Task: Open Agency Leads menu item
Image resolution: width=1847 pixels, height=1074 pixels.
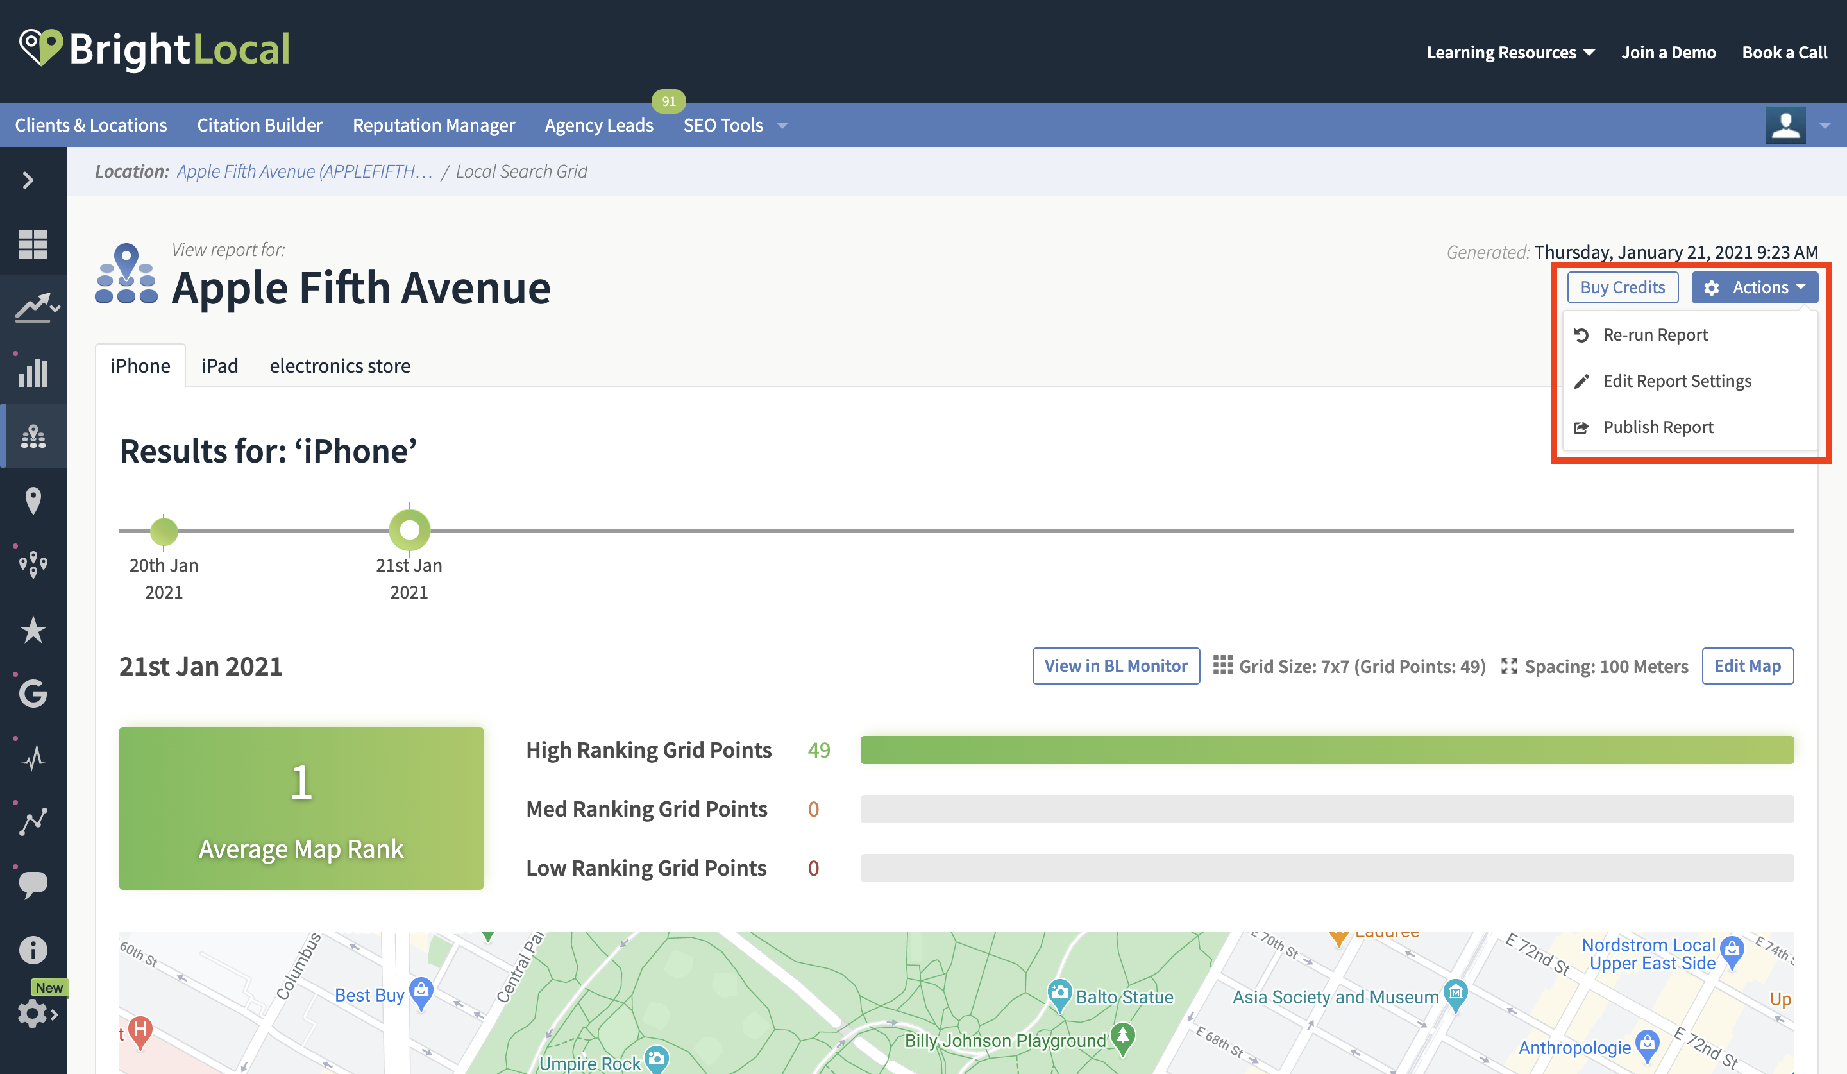Action: click(599, 125)
